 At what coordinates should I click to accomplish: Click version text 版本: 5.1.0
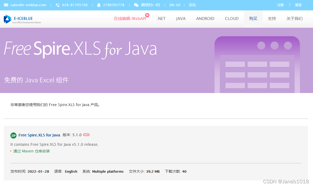(72, 135)
